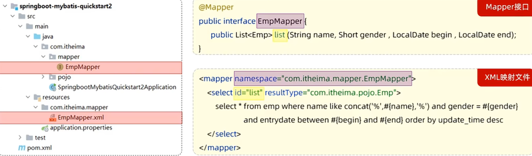
Task: Click the resources folder icon
Action: pyautogui.click(x=37, y=97)
